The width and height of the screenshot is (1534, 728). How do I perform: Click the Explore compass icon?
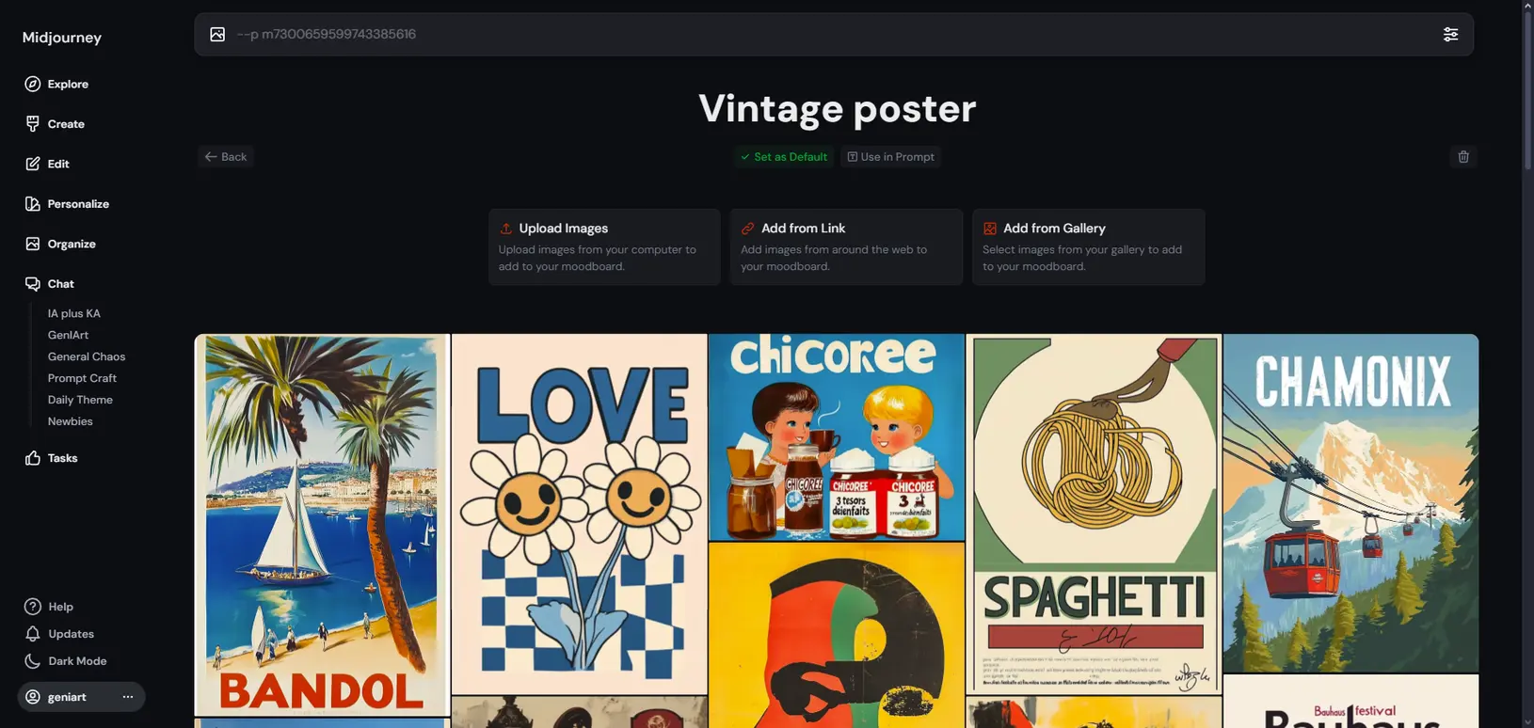33,84
